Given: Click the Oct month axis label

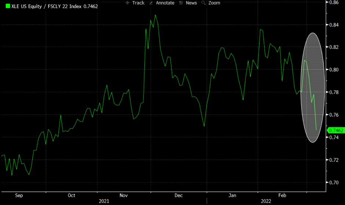Looking at the screenshot, I should click(x=72, y=195).
